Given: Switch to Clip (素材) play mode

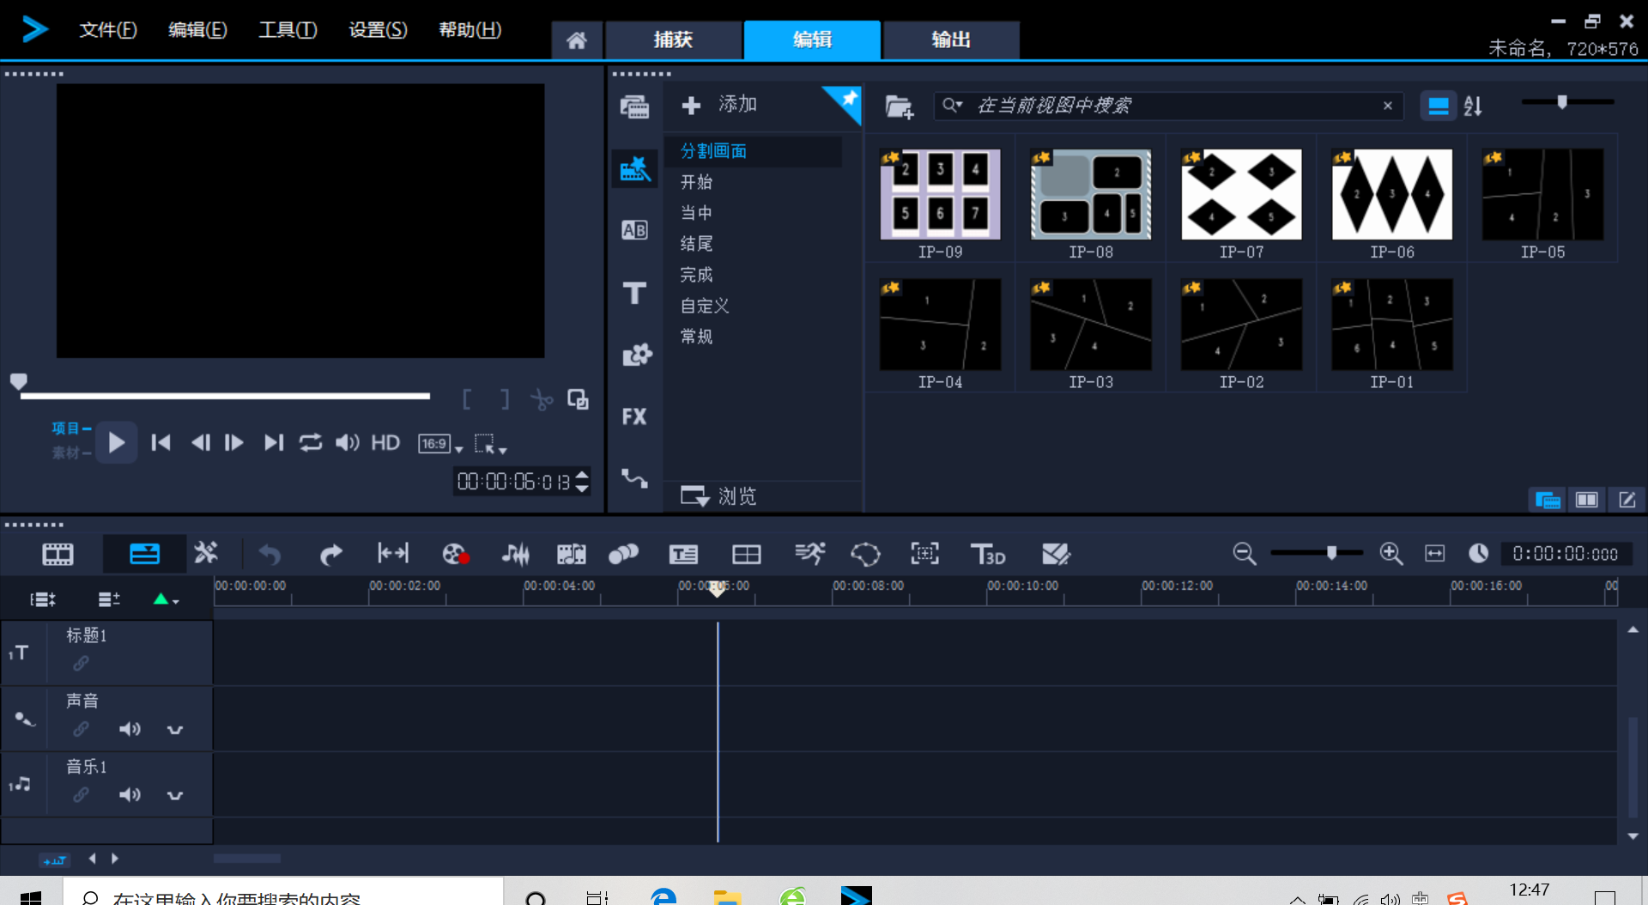Looking at the screenshot, I should 71,452.
